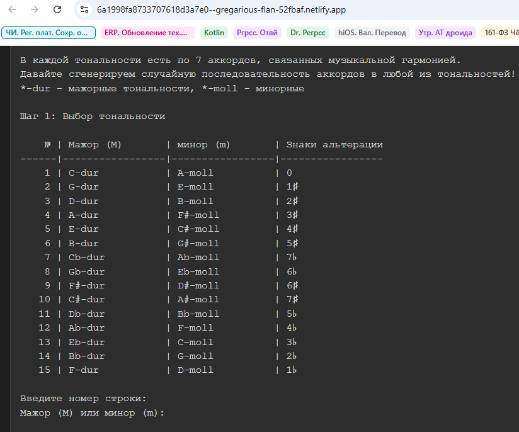Click the 'Знаки альтерации' column header
The height and width of the screenshot is (432, 519).
[x=334, y=145]
